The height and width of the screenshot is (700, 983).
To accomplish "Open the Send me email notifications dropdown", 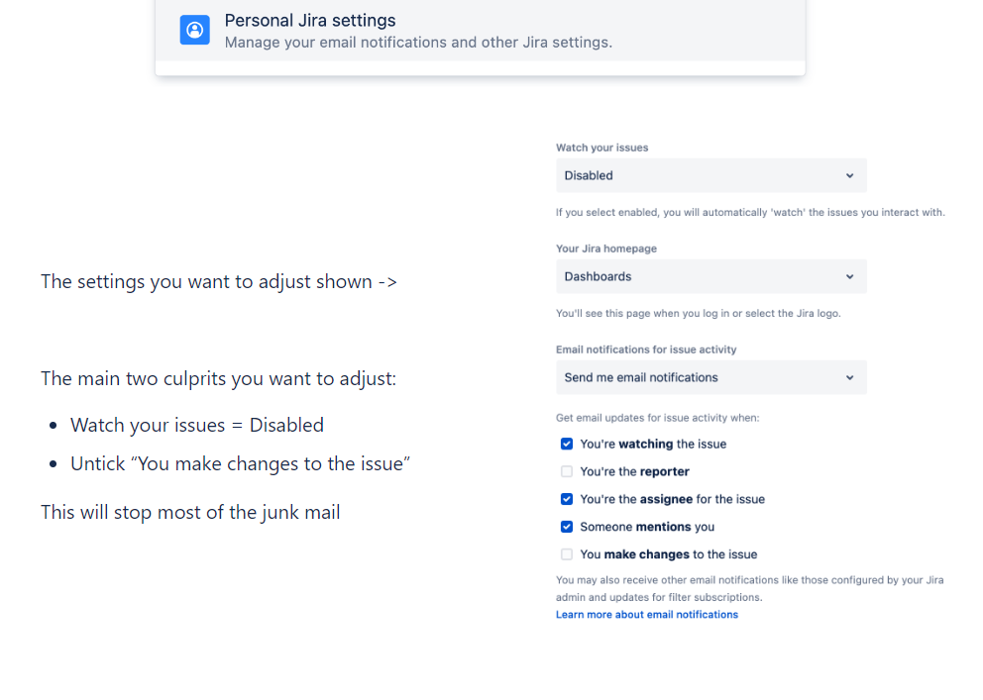I will tap(710, 377).
